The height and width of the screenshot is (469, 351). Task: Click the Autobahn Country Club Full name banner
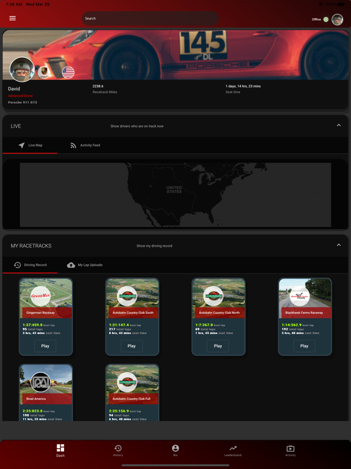[133, 399]
